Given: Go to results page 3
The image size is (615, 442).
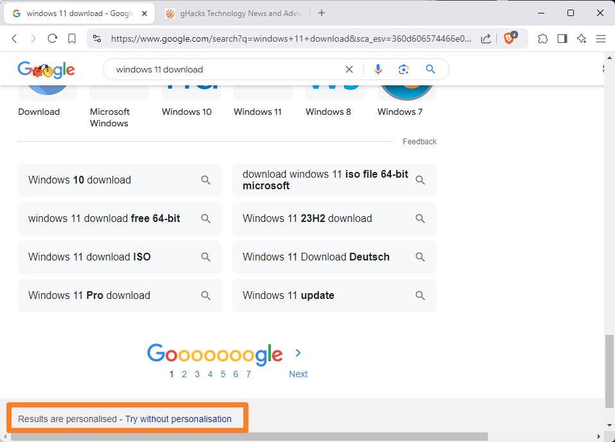Looking at the screenshot, I should coord(197,374).
